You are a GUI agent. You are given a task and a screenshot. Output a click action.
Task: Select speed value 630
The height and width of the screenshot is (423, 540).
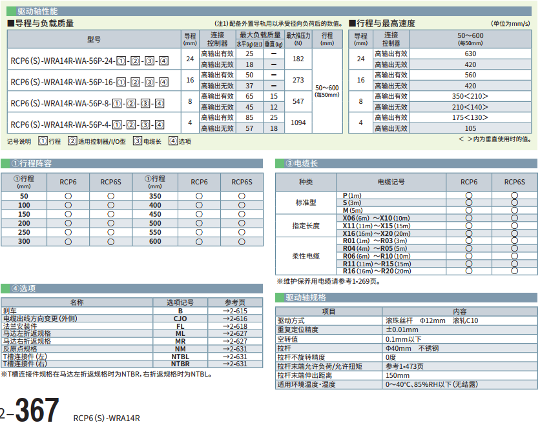[x=470, y=54]
